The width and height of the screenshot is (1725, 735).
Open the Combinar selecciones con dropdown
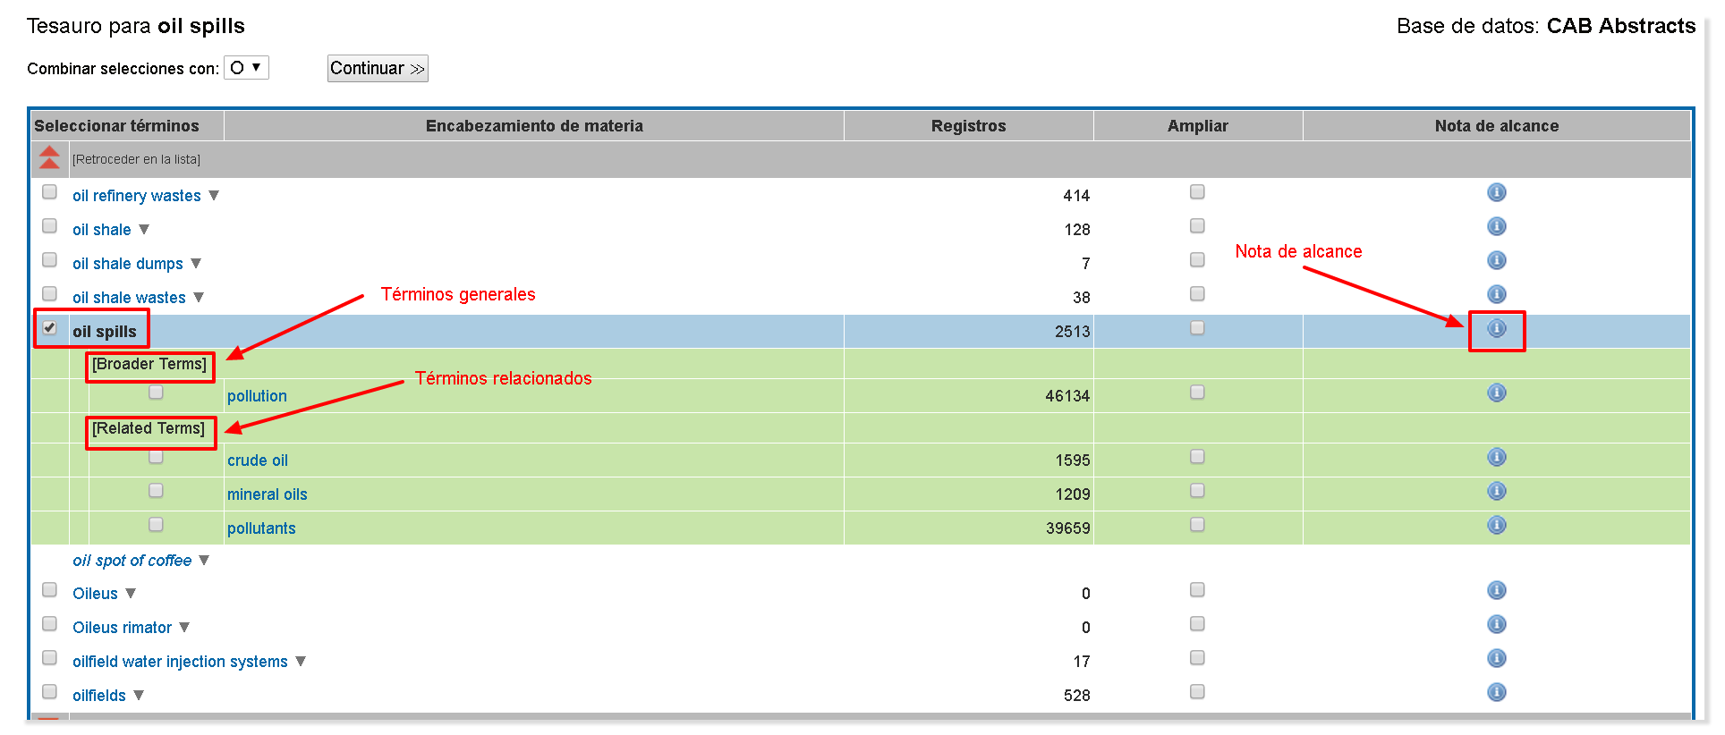pos(246,68)
